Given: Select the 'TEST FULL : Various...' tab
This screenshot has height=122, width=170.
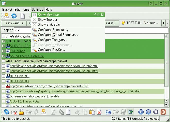Looking at the screenshot, I should tap(140, 23).
